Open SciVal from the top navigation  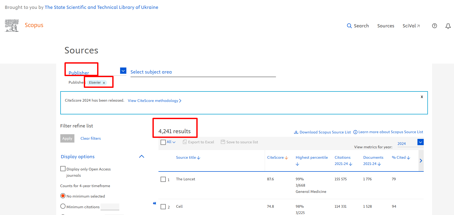[x=411, y=26]
